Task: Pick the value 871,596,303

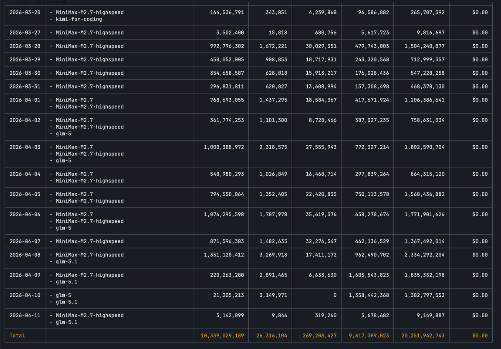Action: tap(226, 241)
